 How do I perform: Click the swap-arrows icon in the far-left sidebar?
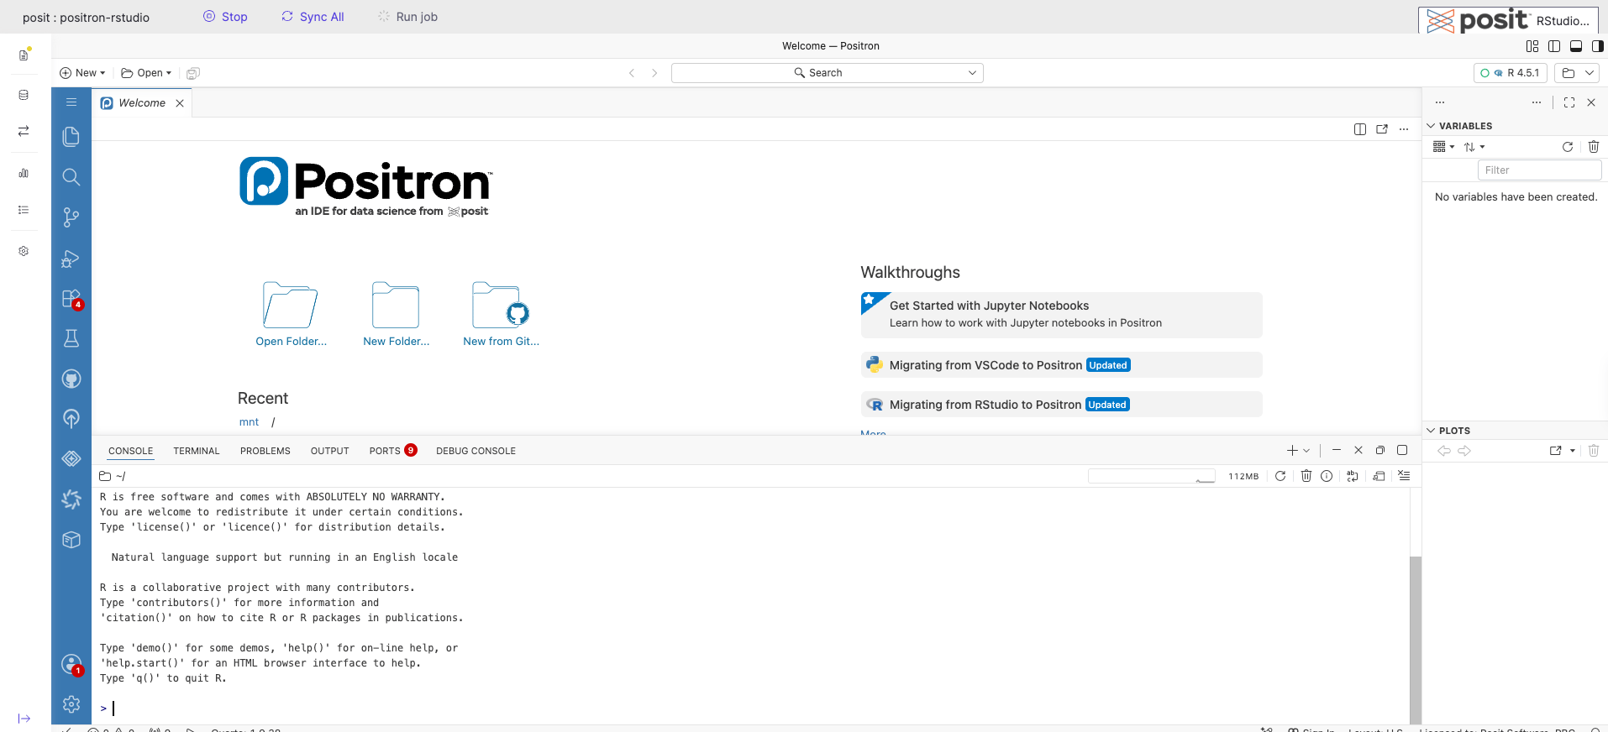click(24, 131)
